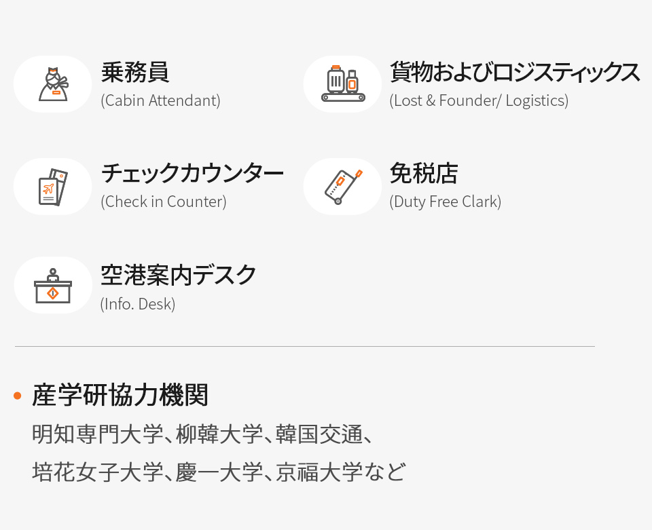This screenshot has height=530, width=652.
Task: Select the 空港案内デスク heading
Action: pos(178,276)
